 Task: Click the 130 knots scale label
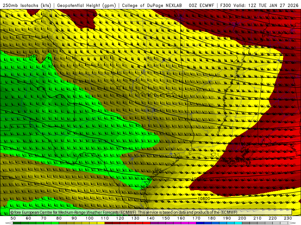[135, 218]
